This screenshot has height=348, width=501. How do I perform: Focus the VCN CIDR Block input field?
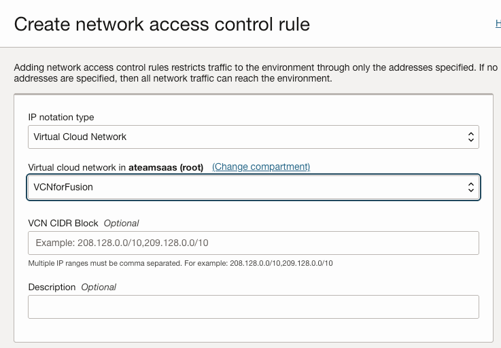pos(253,243)
